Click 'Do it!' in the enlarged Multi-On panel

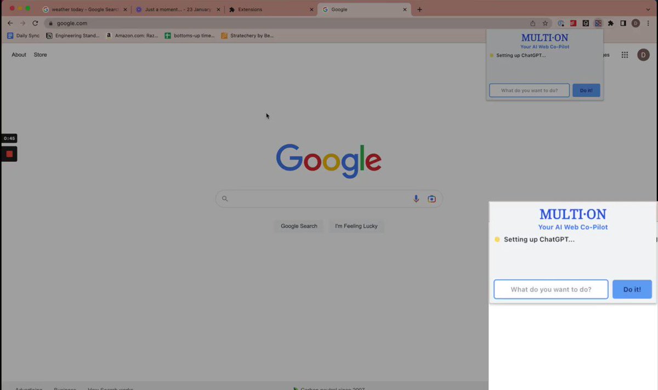pyautogui.click(x=632, y=289)
